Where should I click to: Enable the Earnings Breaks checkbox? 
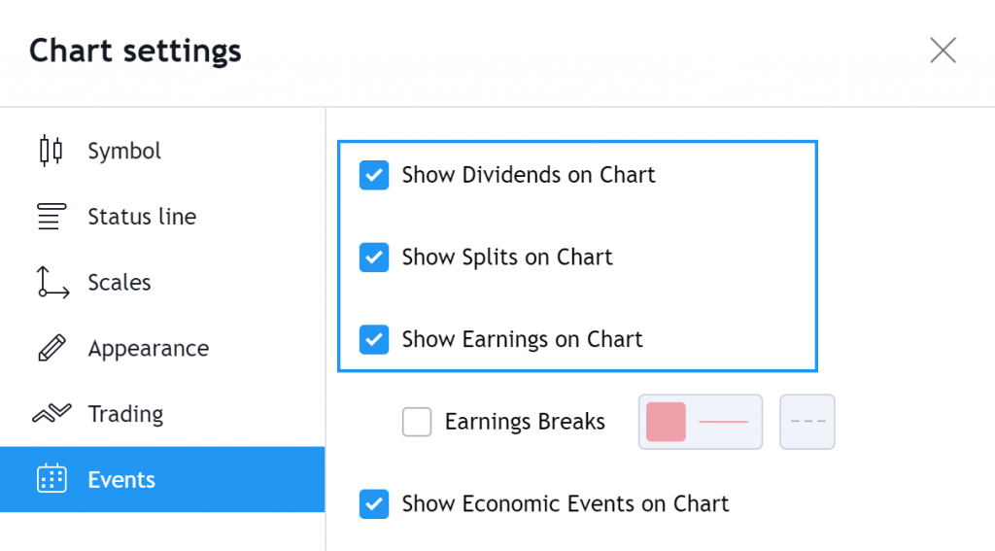pos(417,422)
